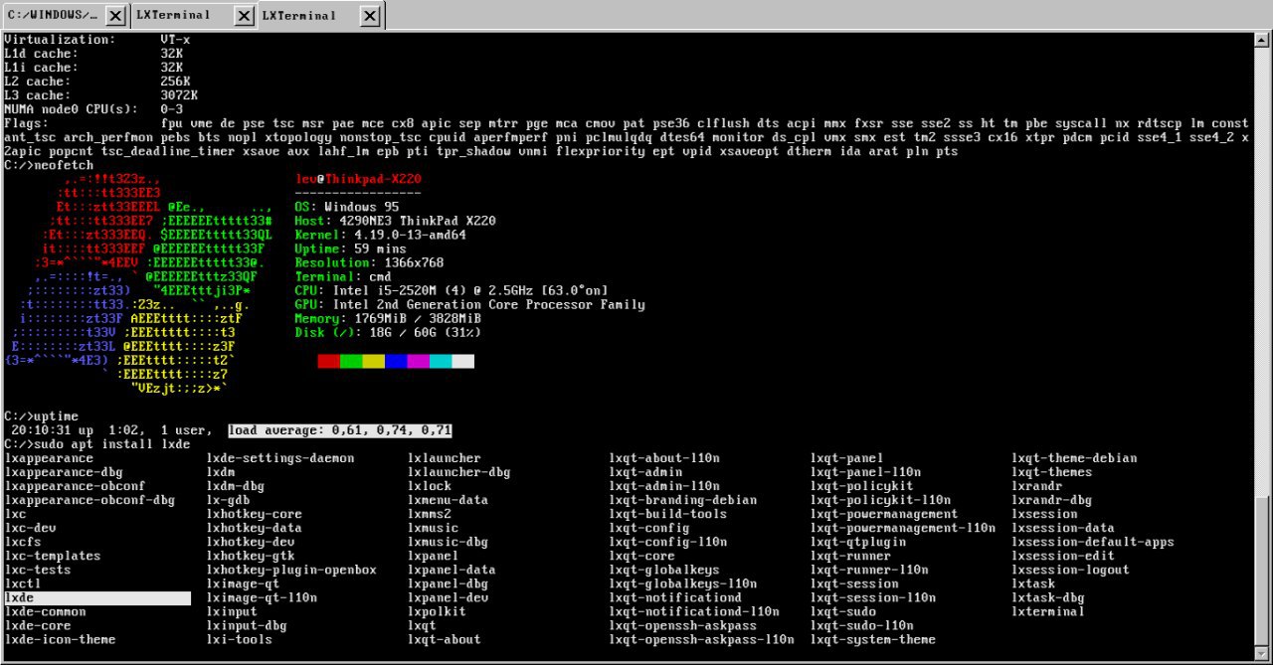Click the lxqt-about completion entry
Image resolution: width=1273 pixels, height=665 pixels.
(x=445, y=639)
